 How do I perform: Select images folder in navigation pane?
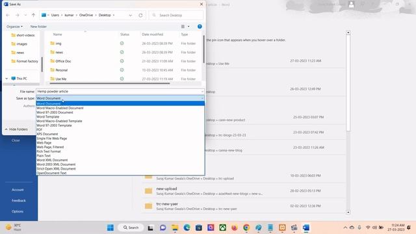tap(19, 44)
